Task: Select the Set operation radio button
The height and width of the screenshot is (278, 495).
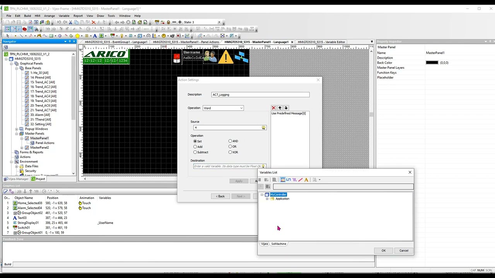Action: coord(195,141)
